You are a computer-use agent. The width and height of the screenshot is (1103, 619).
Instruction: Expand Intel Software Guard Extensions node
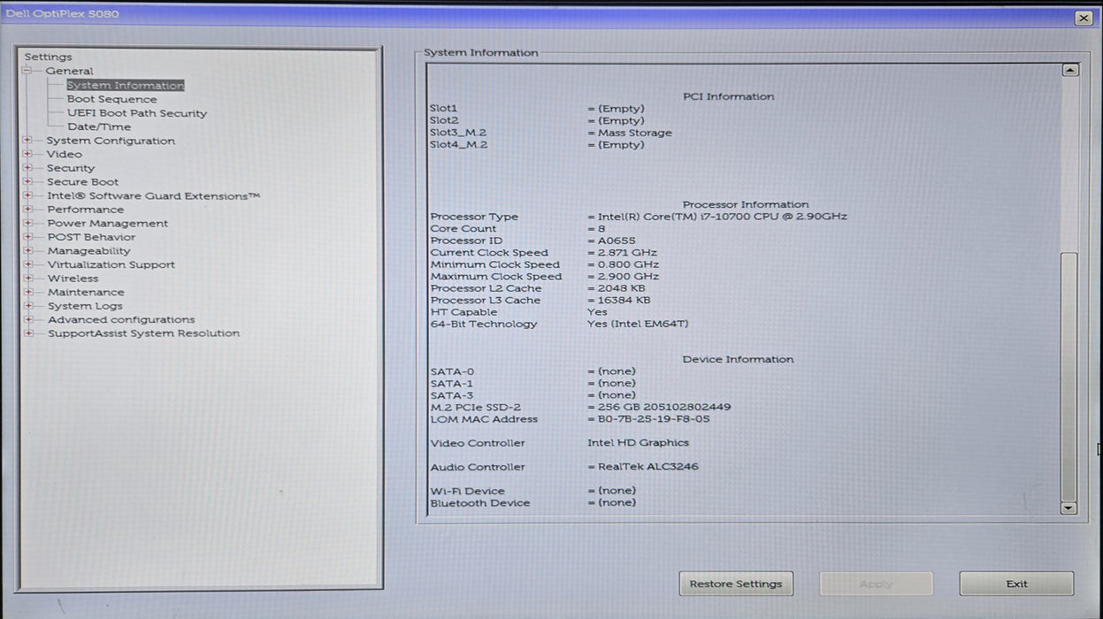pyautogui.click(x=28, y=195)
